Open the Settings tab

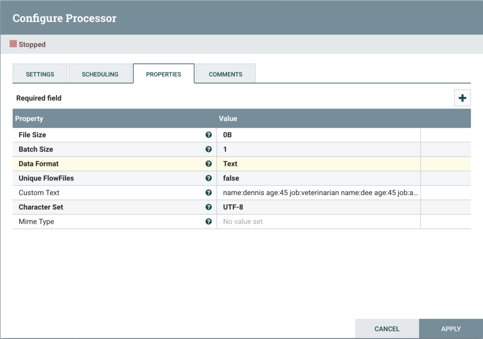40,74
